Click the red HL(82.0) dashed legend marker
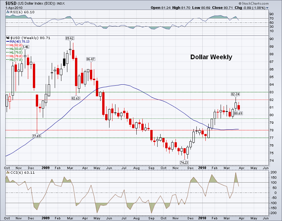This screenshot has width=282, height=221. pos(7,45)
